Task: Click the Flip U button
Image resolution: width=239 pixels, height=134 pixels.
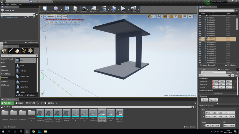Action: tap(226, 126)
